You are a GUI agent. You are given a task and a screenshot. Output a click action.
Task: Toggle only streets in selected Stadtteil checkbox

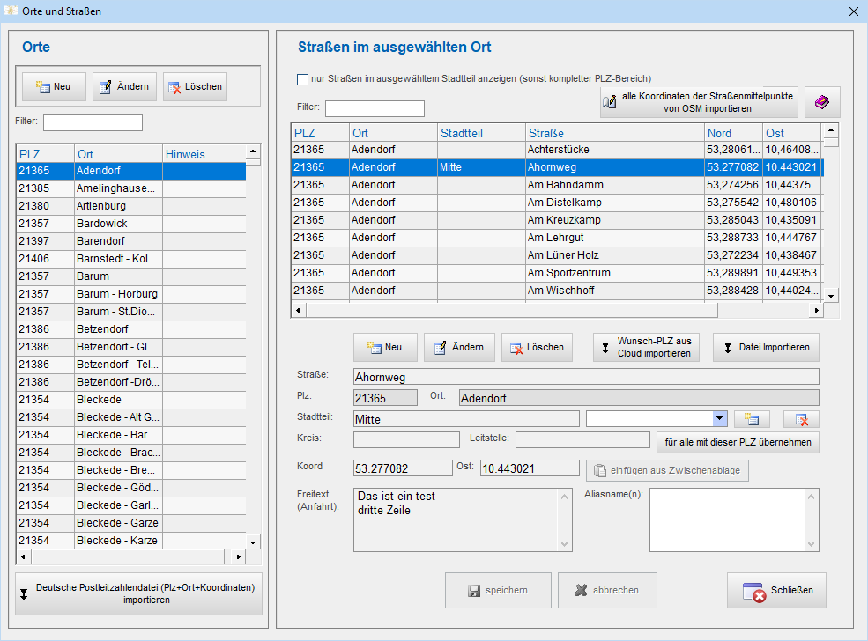[303, 79]
